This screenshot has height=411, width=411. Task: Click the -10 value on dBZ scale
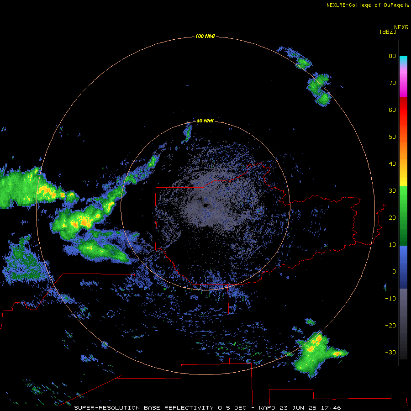tap(390, 299)
